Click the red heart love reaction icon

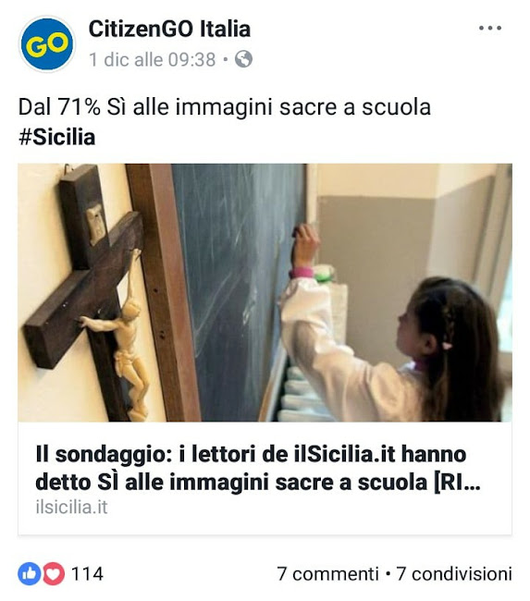coord(54,574)
